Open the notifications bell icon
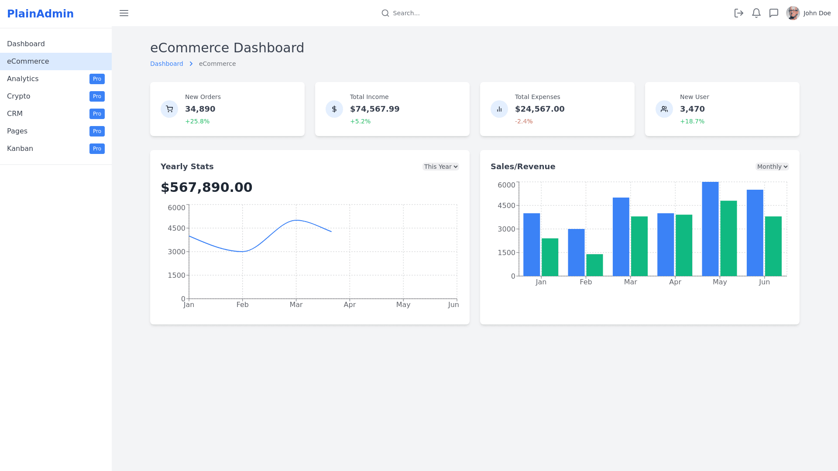This screenshot has height=471, width=838. click(756, 13)
